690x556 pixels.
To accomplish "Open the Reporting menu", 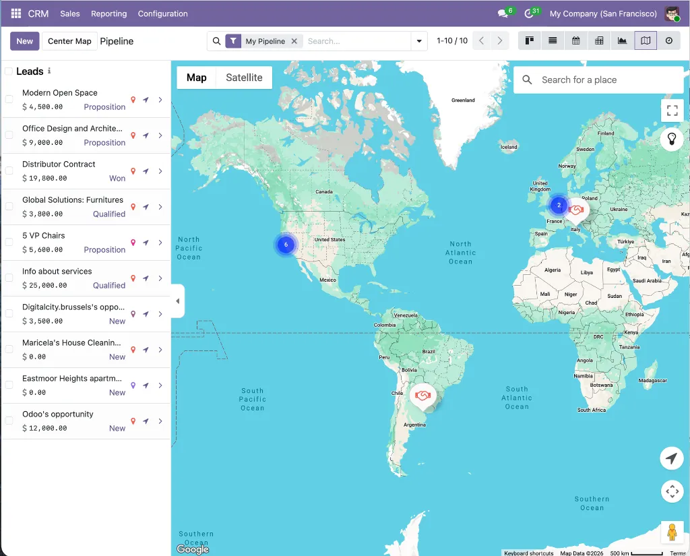I will click(108, 13).
